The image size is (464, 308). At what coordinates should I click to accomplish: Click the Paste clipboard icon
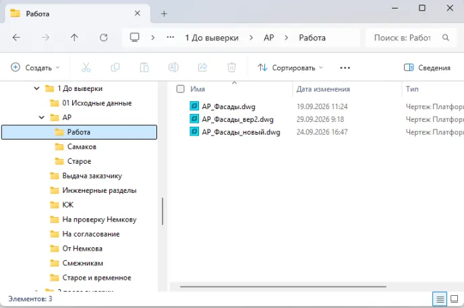[144, 67]
